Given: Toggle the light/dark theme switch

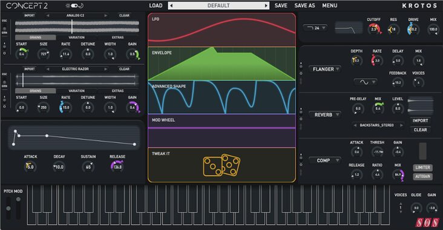Looking at the screenshot, I should (74, 5).
